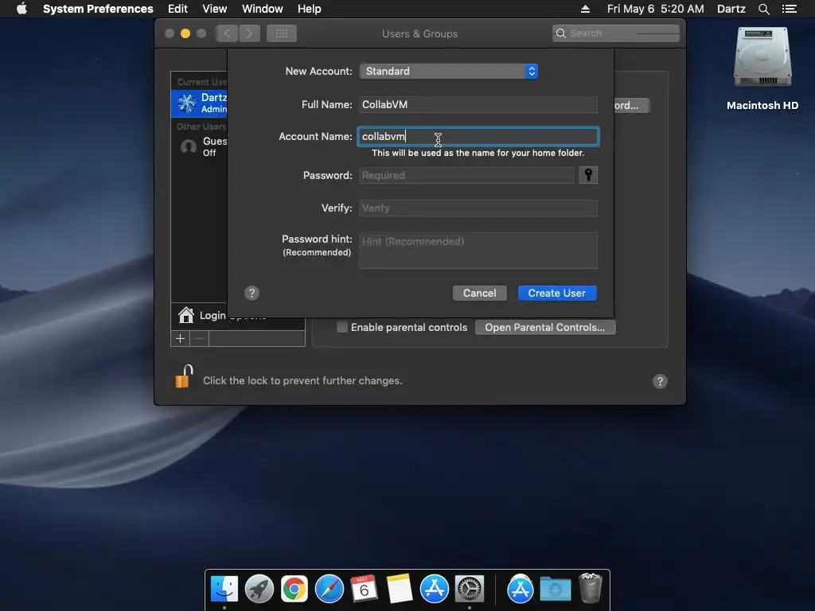Open the Window menu
The height and width of the screenshot is (611, 815).
tap(262, 9)
